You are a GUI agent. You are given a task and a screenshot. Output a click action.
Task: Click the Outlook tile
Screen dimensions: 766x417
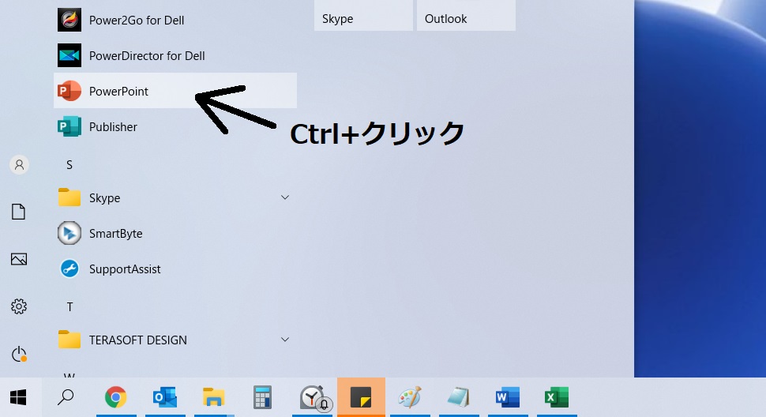click(x=466, y=15)
